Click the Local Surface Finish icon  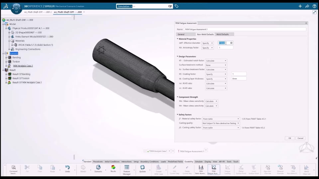pyautogui.click(x=254, y=167)
